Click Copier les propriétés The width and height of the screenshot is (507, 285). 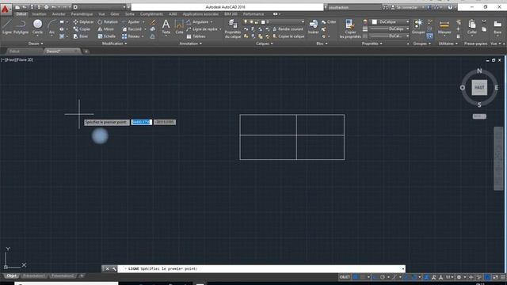(350, 28)
